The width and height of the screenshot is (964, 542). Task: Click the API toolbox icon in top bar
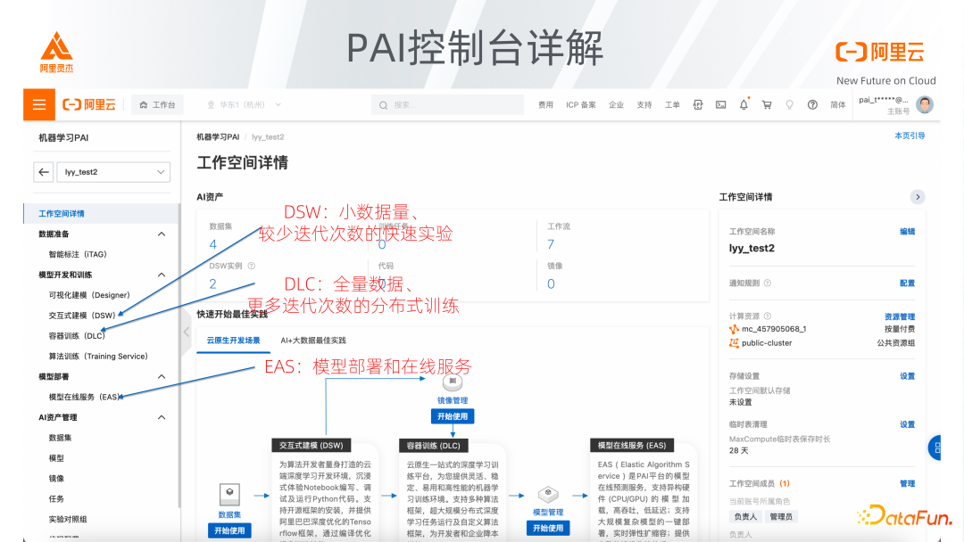coord(698,104)
